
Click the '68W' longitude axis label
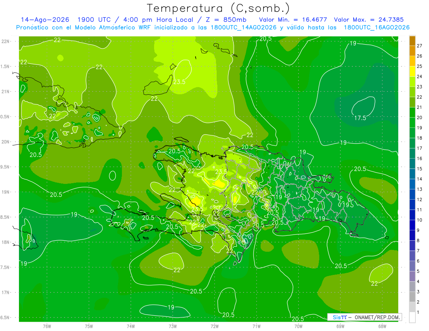click(382, 326)
